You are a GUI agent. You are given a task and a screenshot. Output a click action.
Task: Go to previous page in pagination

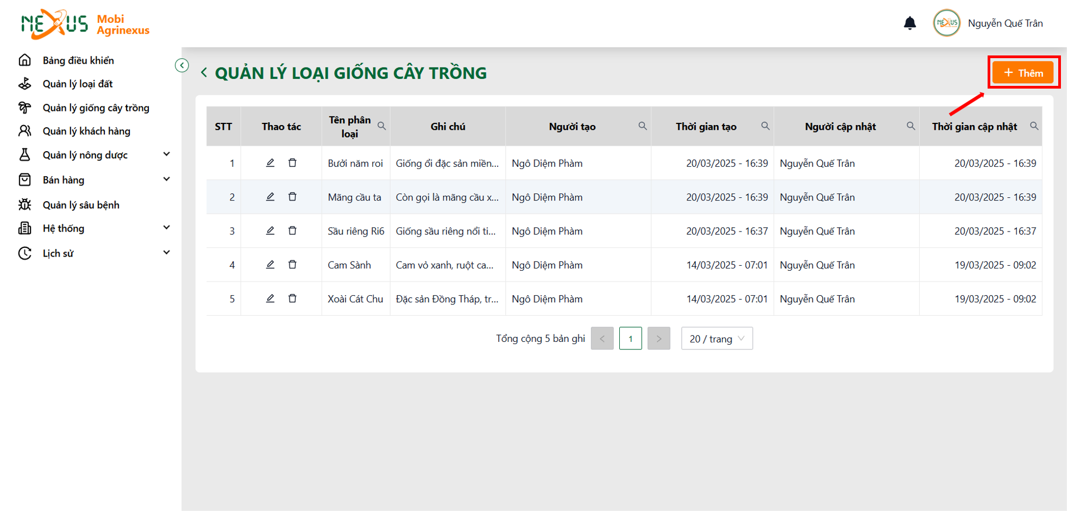(x=602, y=339)
